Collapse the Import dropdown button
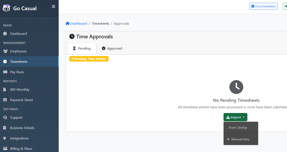 [235, 117]
